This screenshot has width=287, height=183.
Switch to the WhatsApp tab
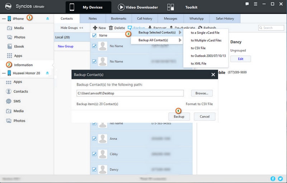[197, 19]
